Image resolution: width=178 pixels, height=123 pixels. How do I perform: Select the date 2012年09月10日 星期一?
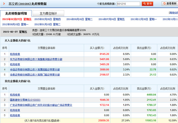(15, 24)
